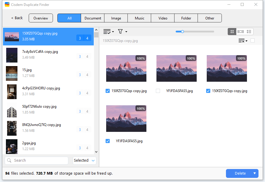
Task: Click the magnifier icon in search box
Action: pyautogui.click(x=9, y=160)
